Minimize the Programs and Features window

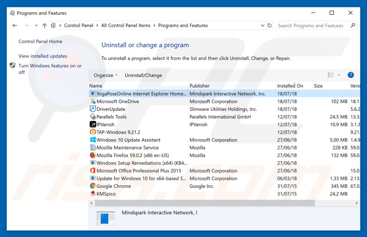pos(313,13)
